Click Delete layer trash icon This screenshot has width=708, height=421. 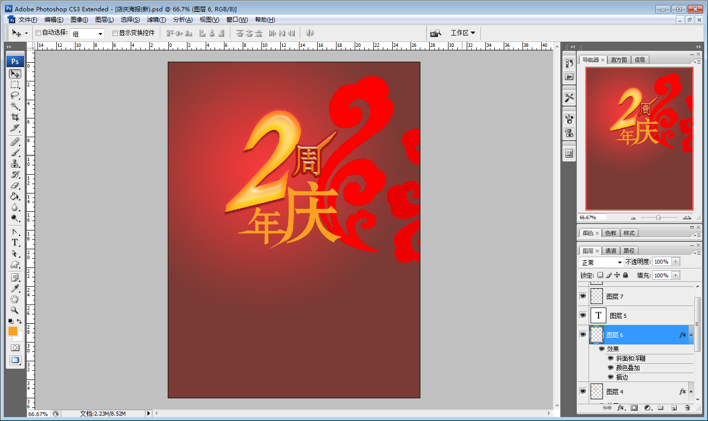(x=687, y=408)
